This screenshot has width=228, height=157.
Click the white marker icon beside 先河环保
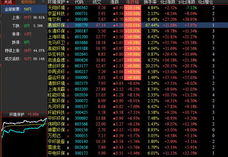click(67, 107)
